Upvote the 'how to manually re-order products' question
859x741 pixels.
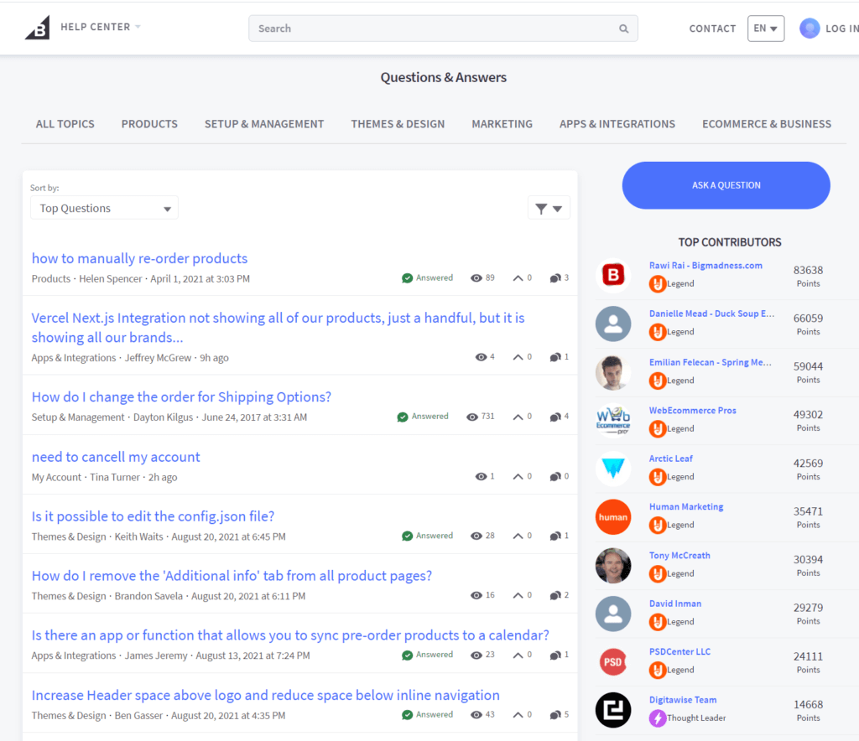pos(518,278)
